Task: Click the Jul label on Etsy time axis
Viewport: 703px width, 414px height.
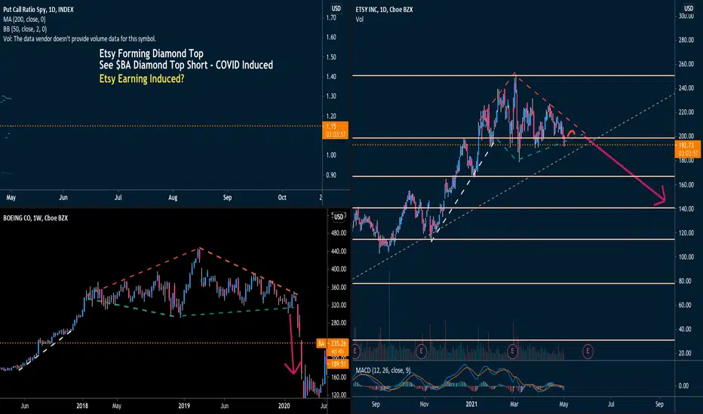Action: (x=611, y=404)
